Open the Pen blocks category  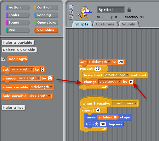[18, 30]
